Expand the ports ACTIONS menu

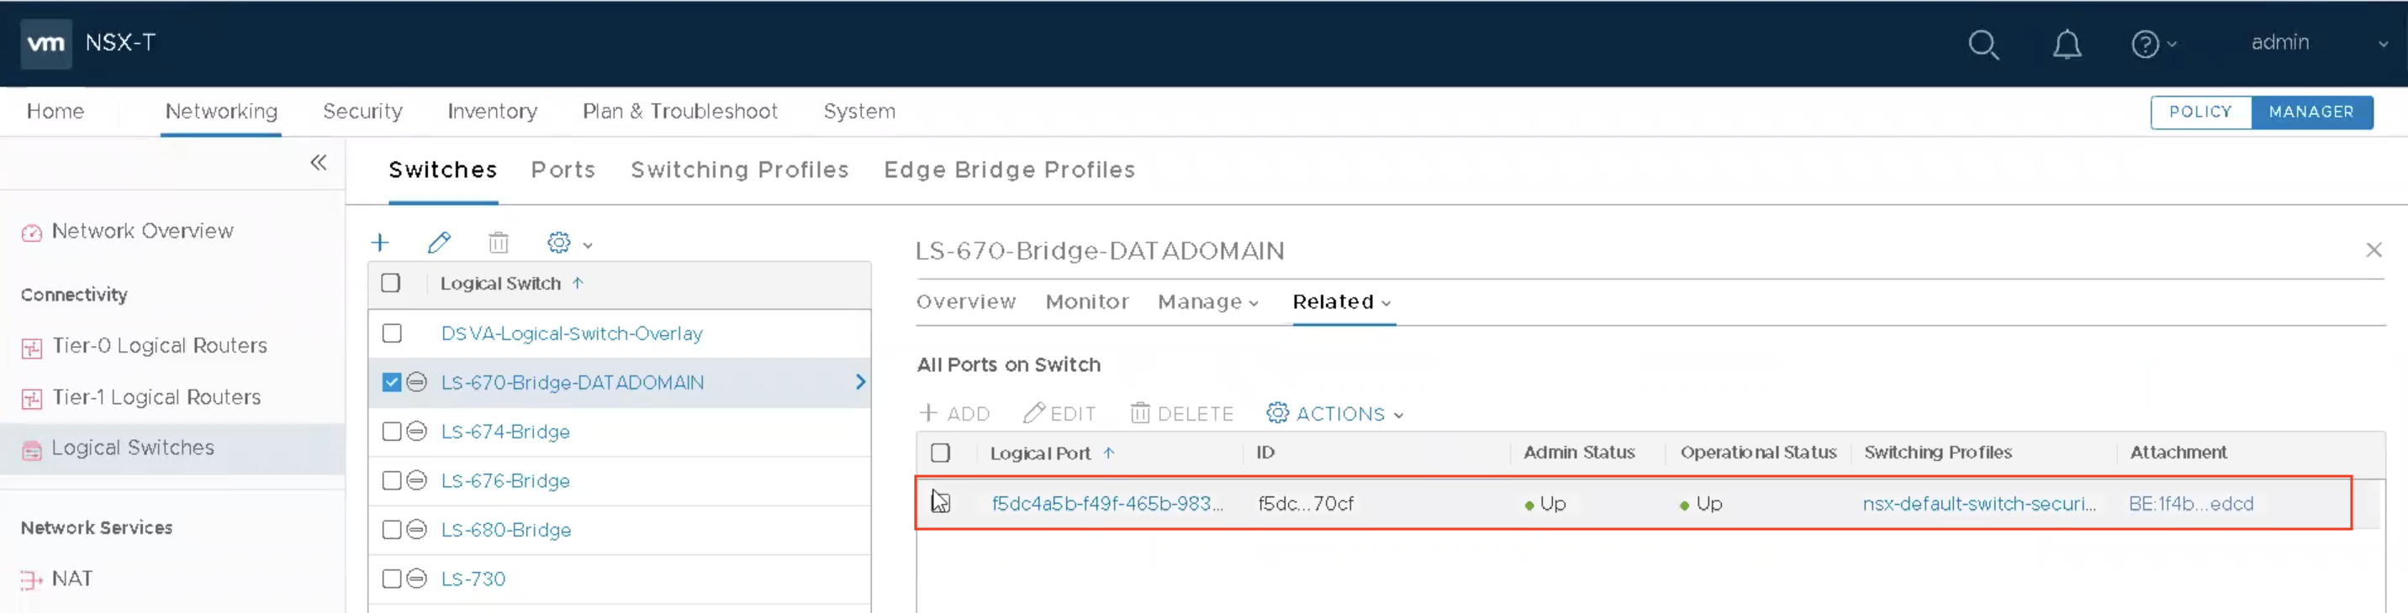tap(1335, 413)
